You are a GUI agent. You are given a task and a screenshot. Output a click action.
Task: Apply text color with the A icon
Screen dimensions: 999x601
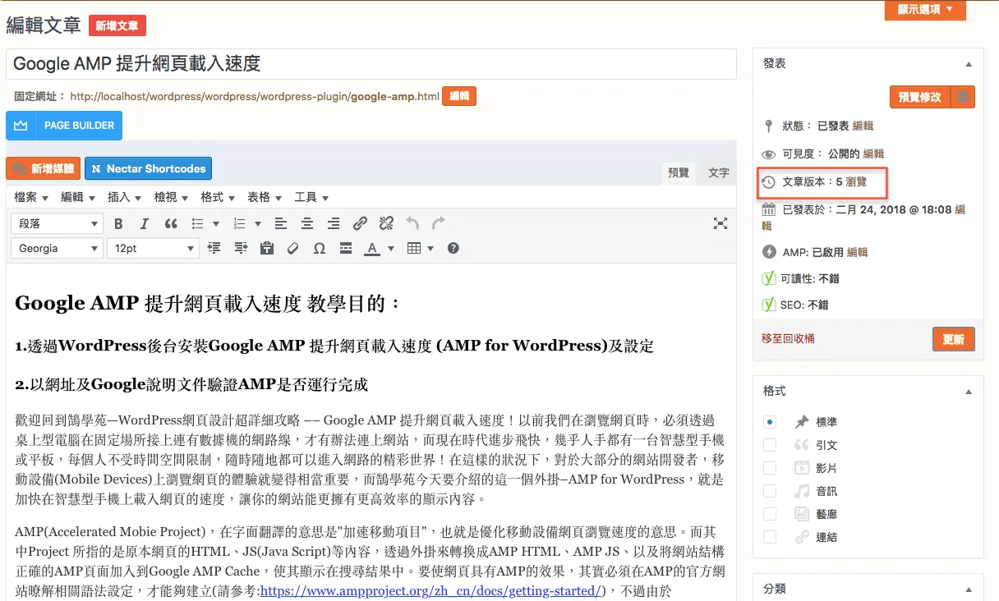(x=372, y=248)
